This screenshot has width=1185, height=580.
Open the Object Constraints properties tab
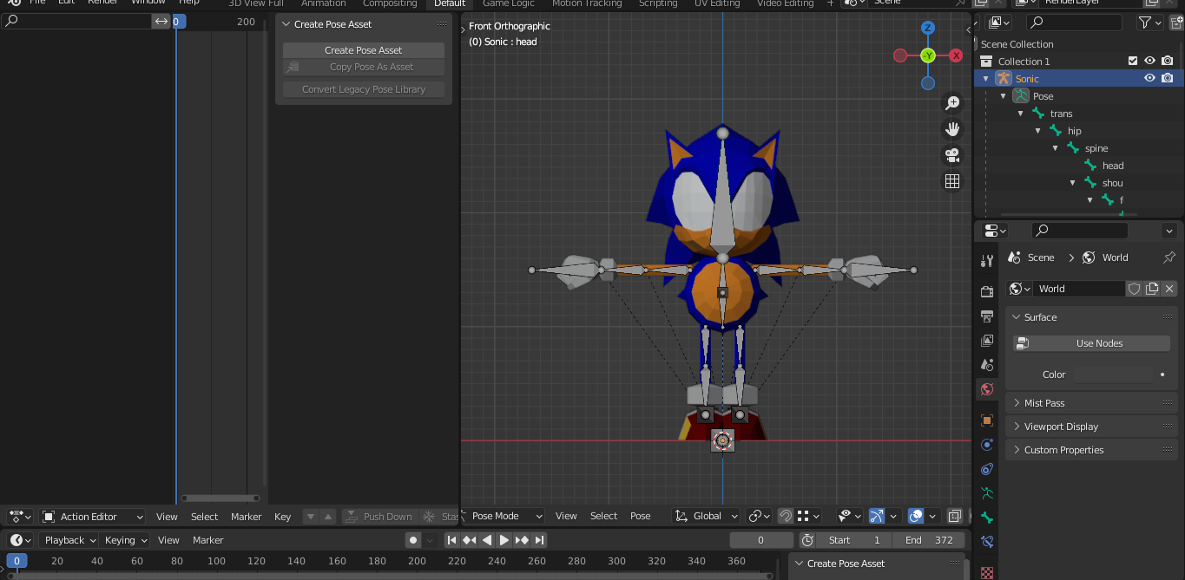(x=987, y=469)
